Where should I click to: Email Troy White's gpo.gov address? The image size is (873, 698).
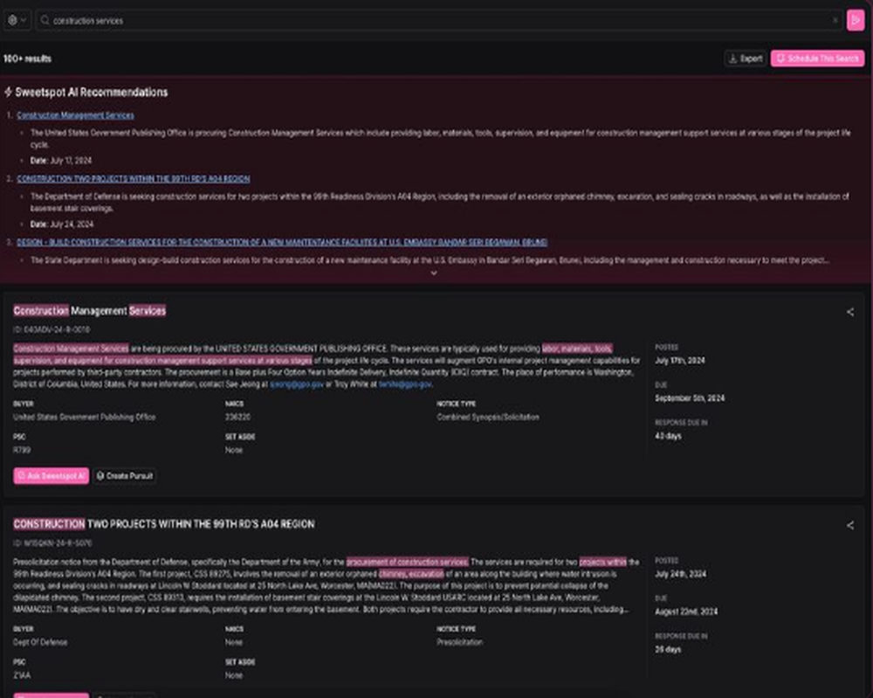click(x=405, y=384)
